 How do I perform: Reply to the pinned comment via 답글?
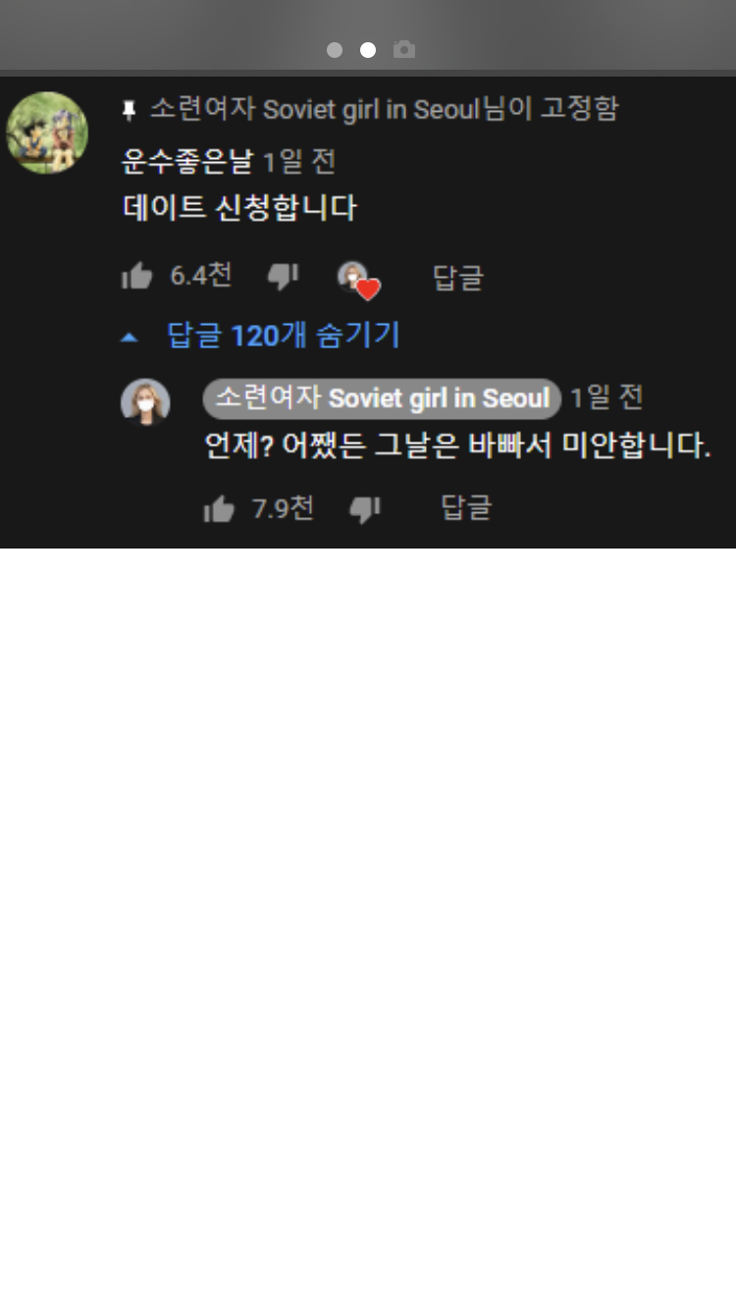click(x=458, y=278)
